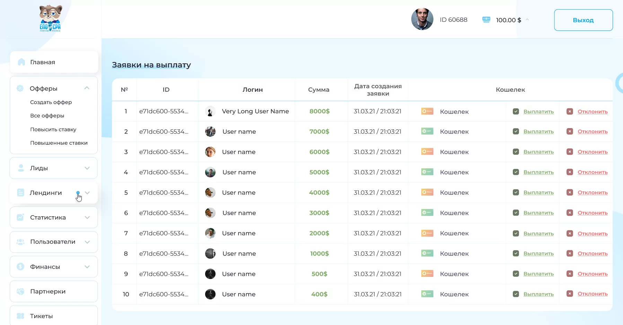Image resolution: width=623 pixels, height=325 pixels.
Task: Check the green checkbox in row 2
Action: pyautogui.click(x=516, y=132)
